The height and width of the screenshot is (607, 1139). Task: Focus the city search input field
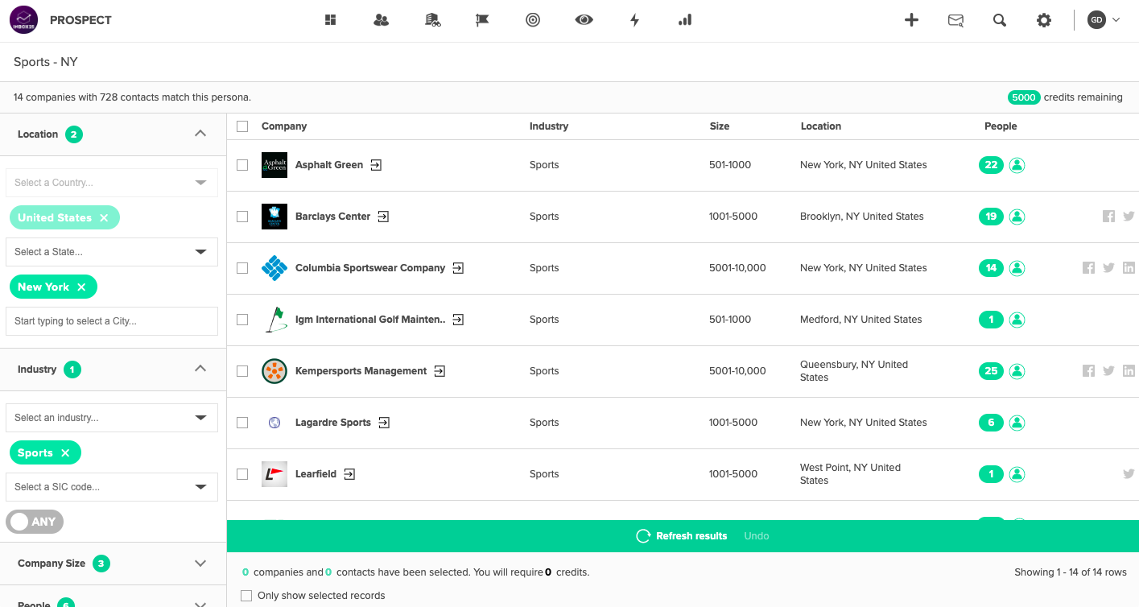point(112,321)
